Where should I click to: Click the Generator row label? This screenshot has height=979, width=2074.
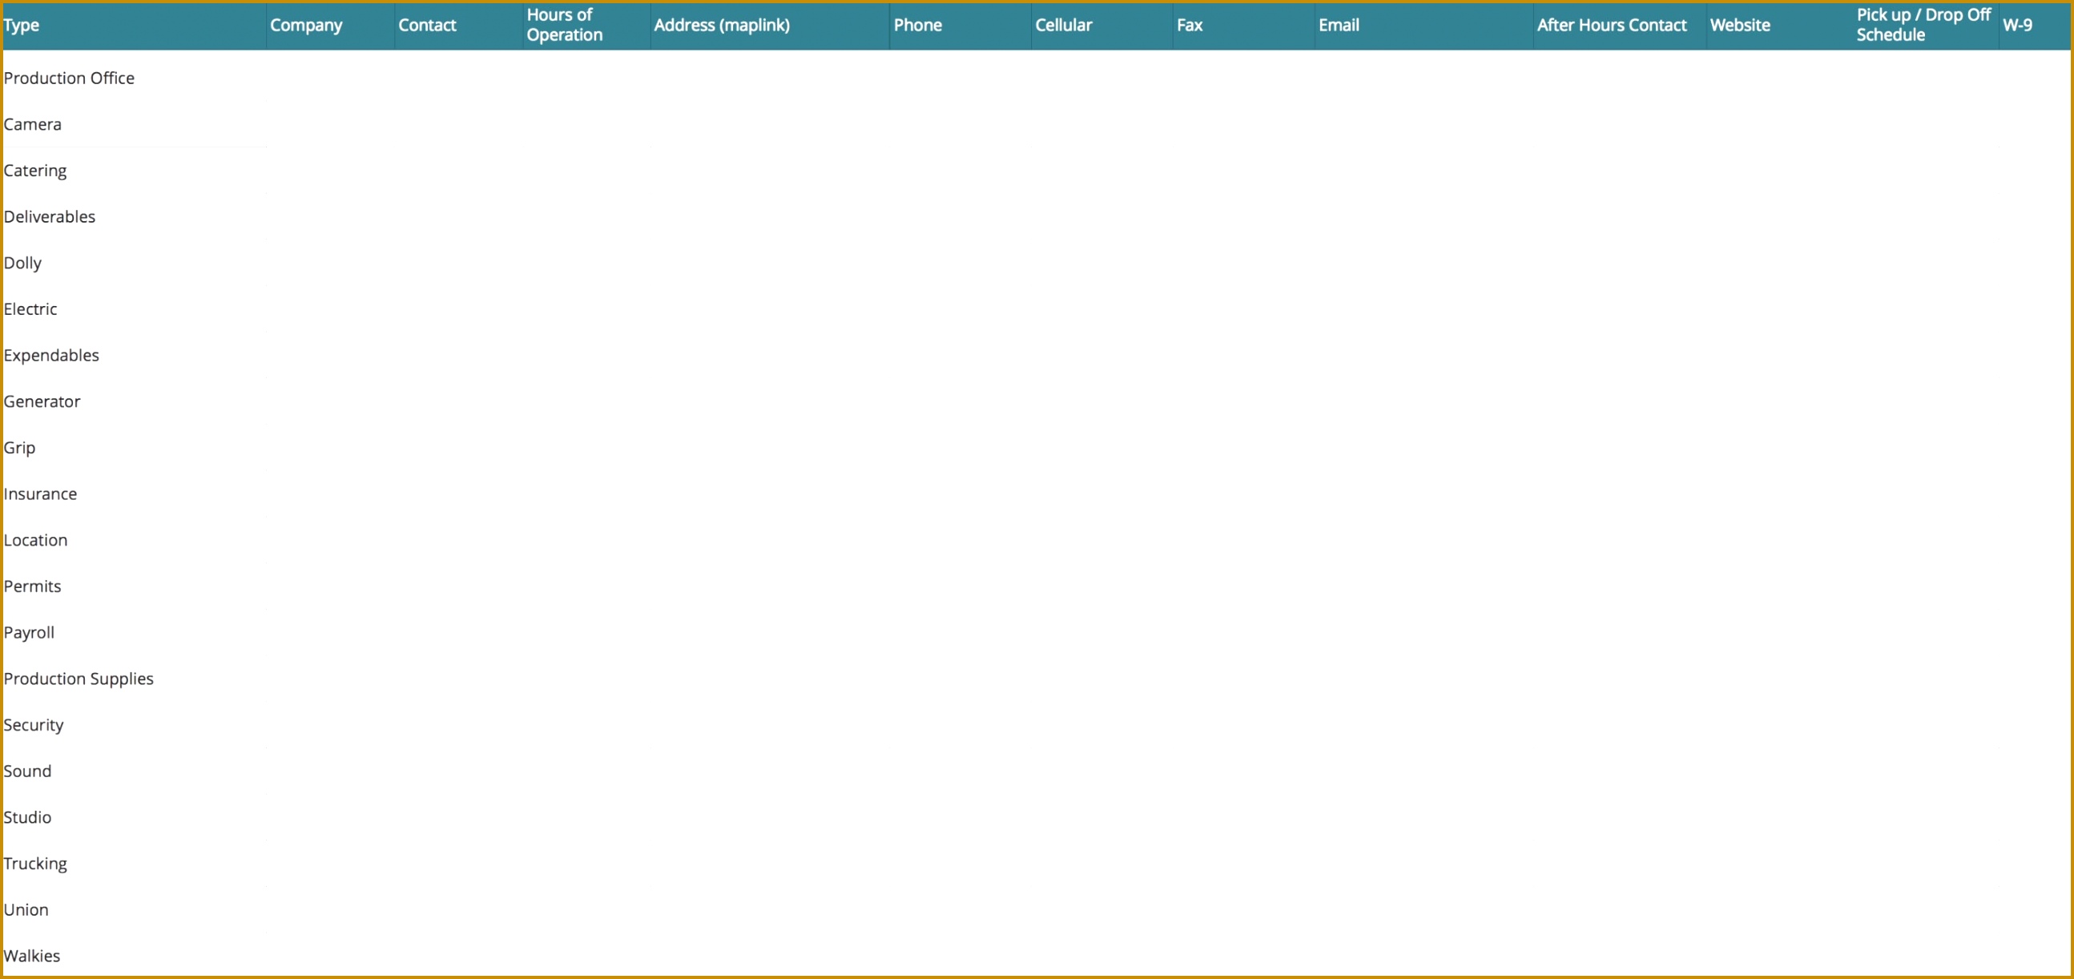point(42,401)
